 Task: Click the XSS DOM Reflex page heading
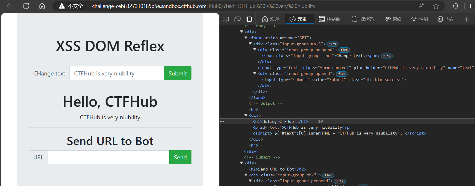[x=110, y=46]
